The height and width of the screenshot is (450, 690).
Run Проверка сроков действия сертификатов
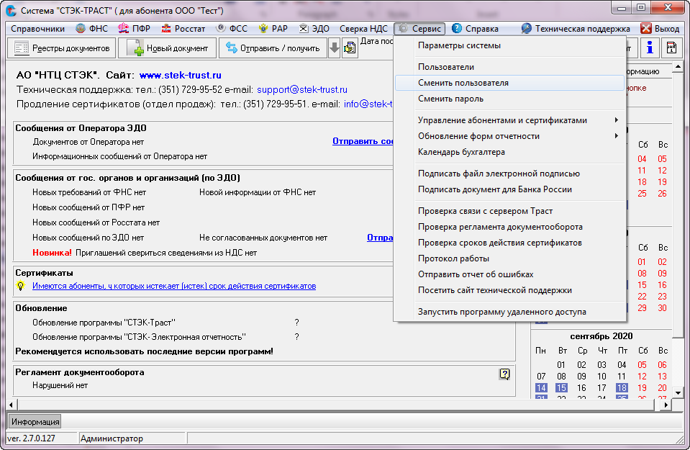click(x=510, y=243)
